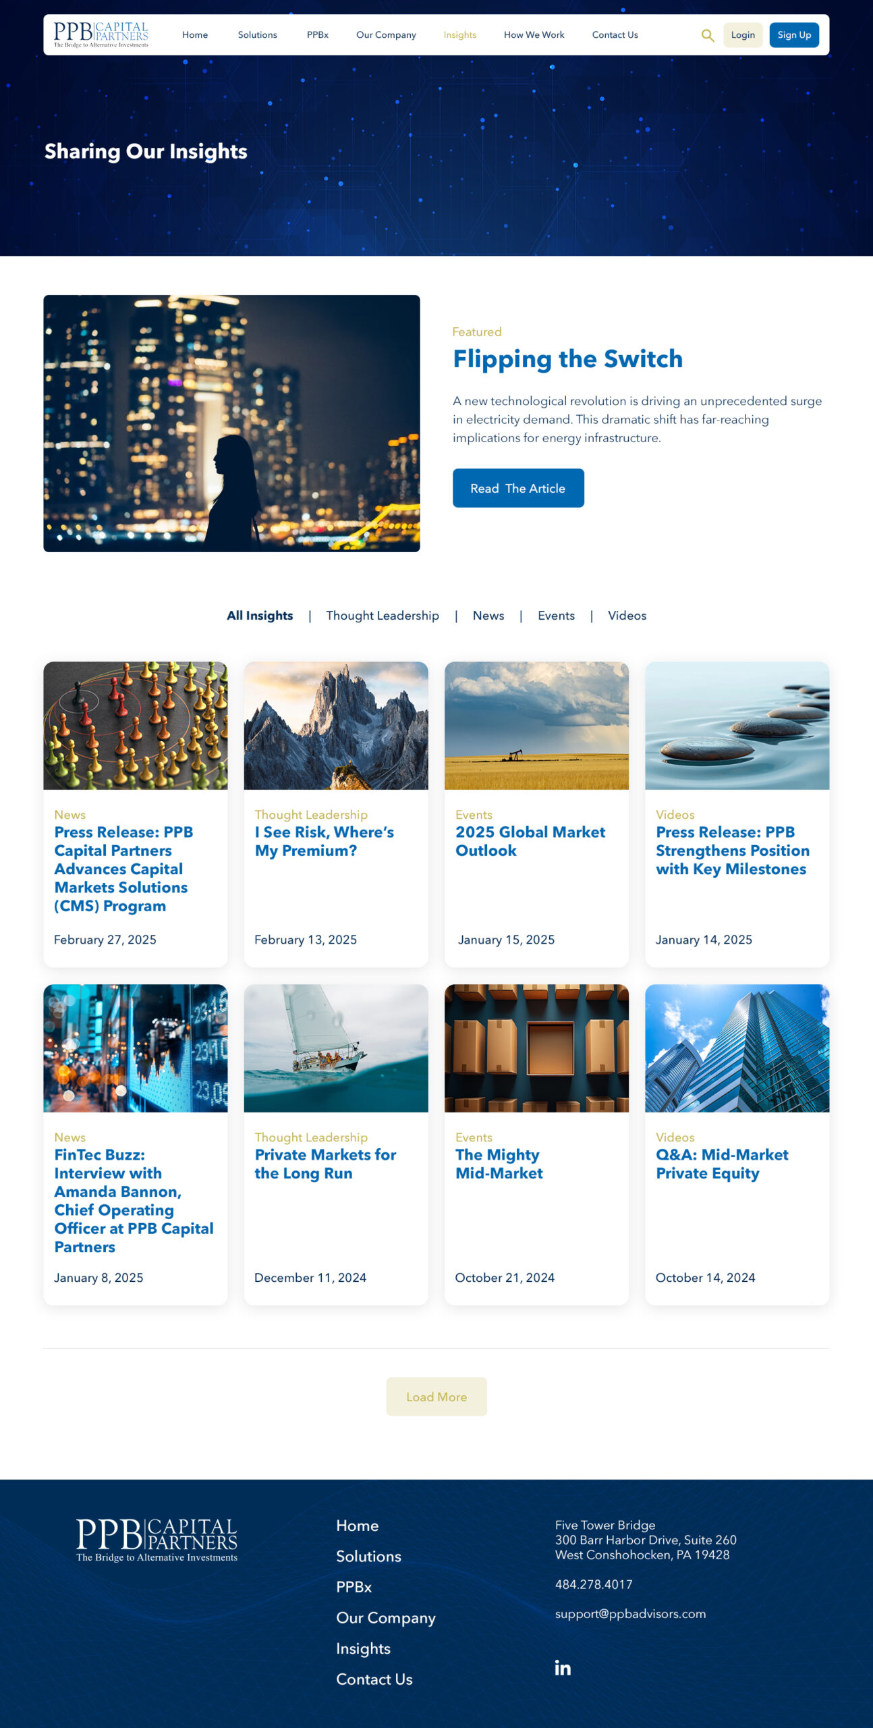
Task: Open 2025 Global Market Outlook title
Action: pos(530,842)
